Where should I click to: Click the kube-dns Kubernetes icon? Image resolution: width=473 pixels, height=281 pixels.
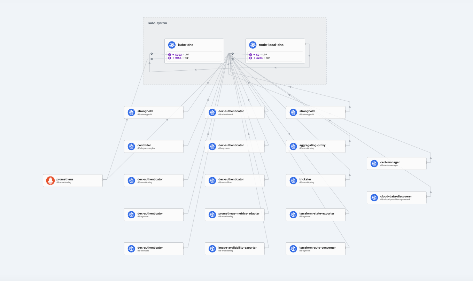[x=172, y=45]
